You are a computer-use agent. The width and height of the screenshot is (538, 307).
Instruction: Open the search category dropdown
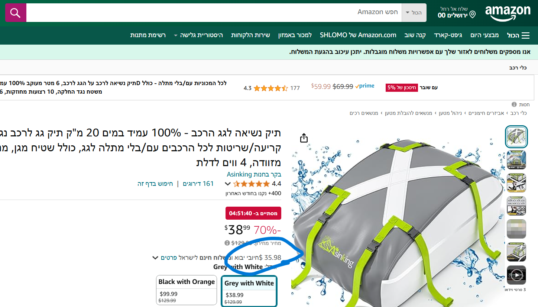click(x=414, y=13)
